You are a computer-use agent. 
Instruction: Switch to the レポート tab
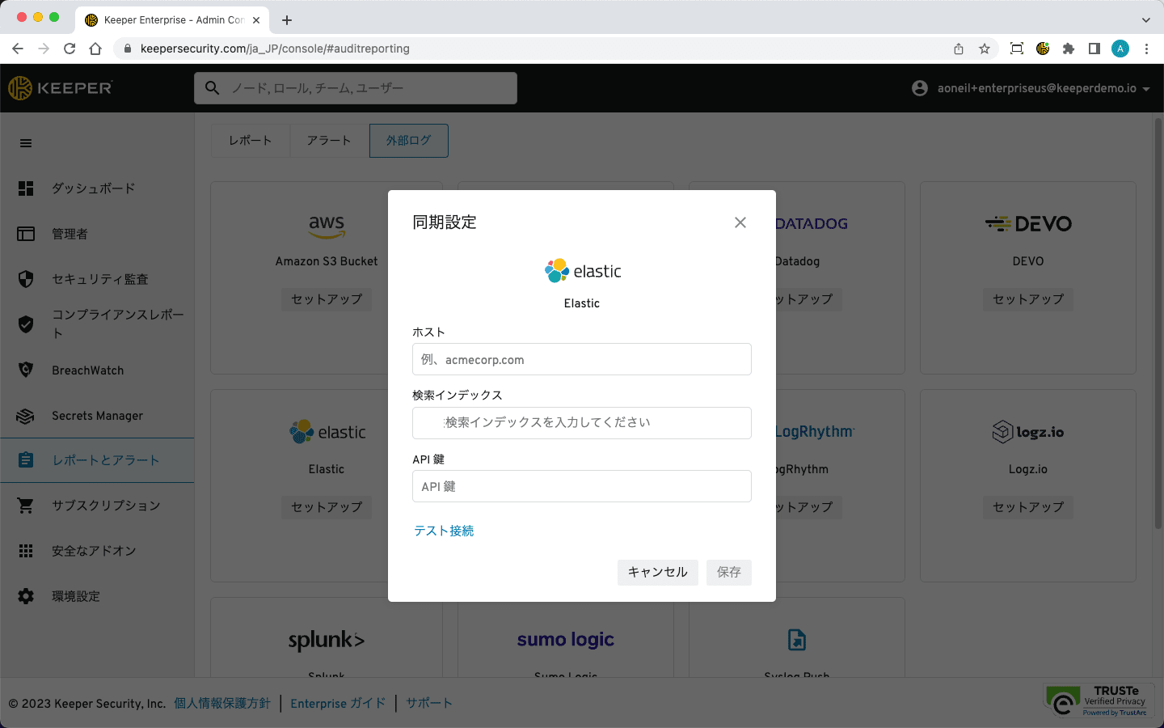click(x=250, y=141)
